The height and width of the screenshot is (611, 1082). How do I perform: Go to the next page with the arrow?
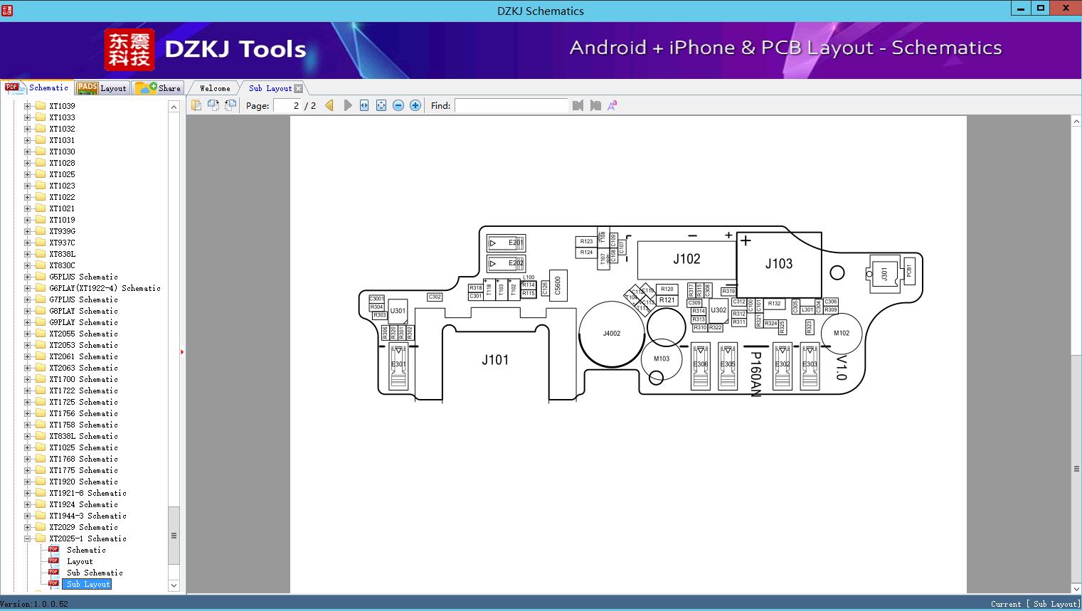[347, 105]
